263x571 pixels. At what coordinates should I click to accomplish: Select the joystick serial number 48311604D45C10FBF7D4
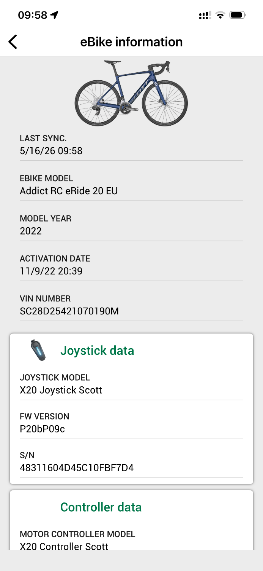coord(77,468)
